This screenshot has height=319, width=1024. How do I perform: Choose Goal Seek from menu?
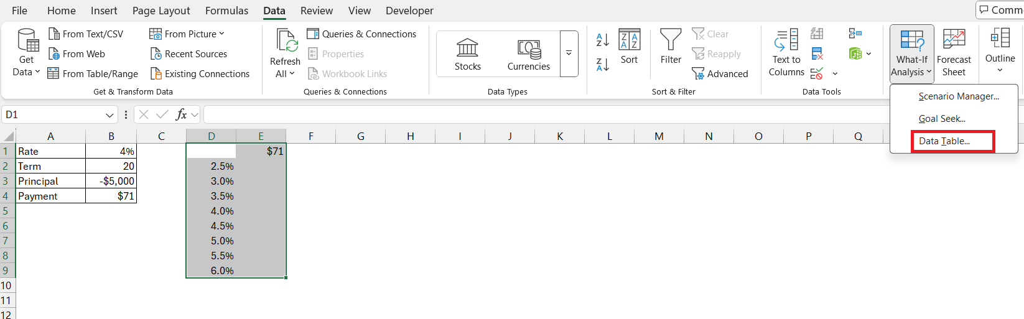[x=942, y=119]
